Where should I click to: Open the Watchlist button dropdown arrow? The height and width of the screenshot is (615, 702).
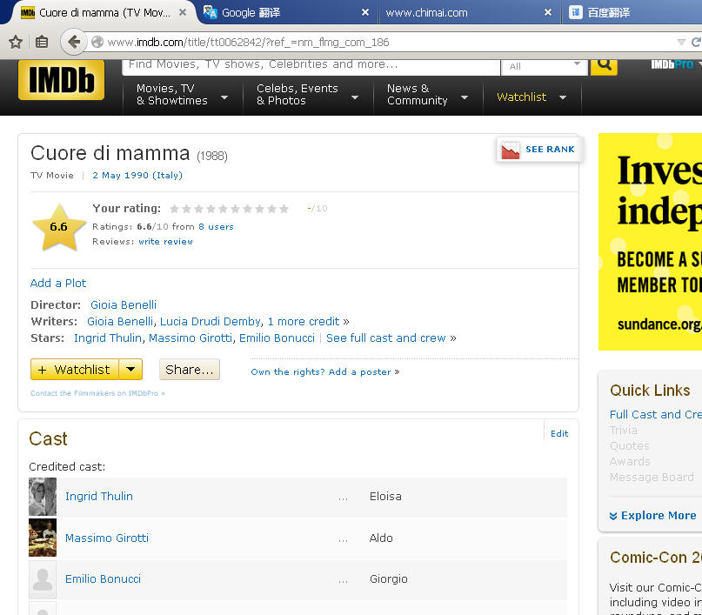pyautogui.click(x=130, y=370)
